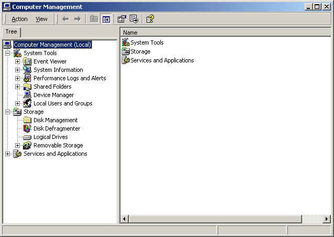Select System Tools text in right pane
334x237 pixels.
(x=147, y=42)
